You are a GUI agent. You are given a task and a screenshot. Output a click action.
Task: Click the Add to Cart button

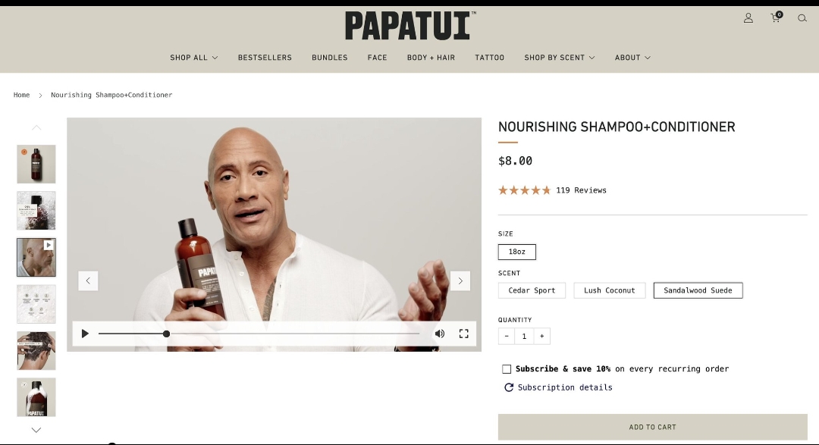point(652,428)
